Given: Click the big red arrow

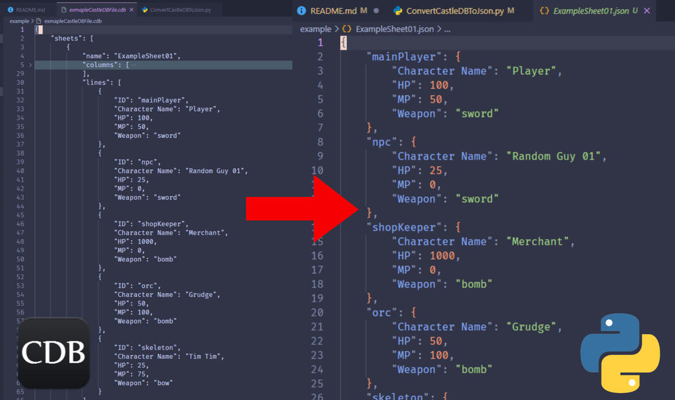Looking at the screenshot, I should tap(299, 209).
